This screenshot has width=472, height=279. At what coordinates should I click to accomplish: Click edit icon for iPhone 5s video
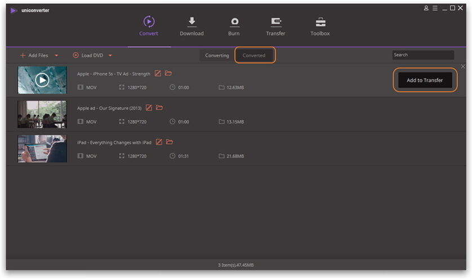pos(158,73)
